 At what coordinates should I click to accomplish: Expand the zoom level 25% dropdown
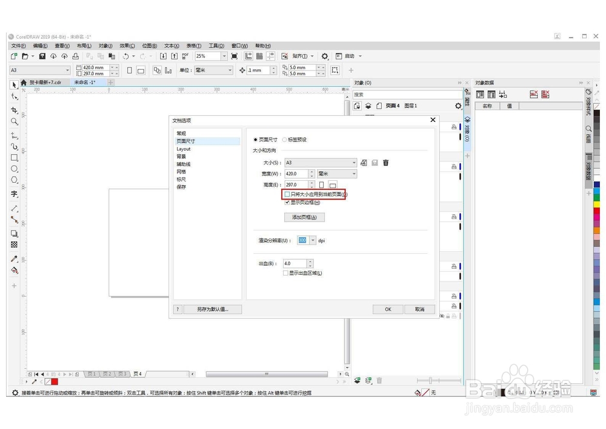click(x=224, y=56)
